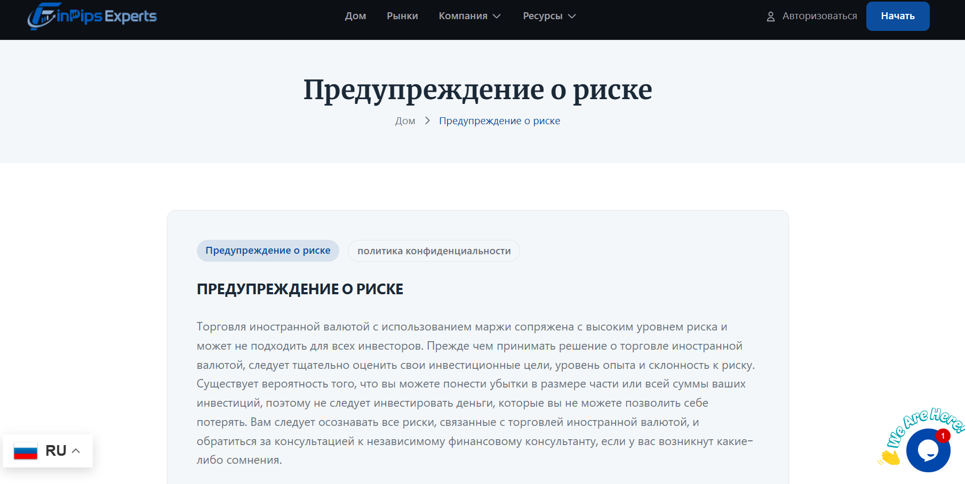965x484 pixels.
Task: Expand the Компания dropdown menu
Action: click(x=470, y=16)
